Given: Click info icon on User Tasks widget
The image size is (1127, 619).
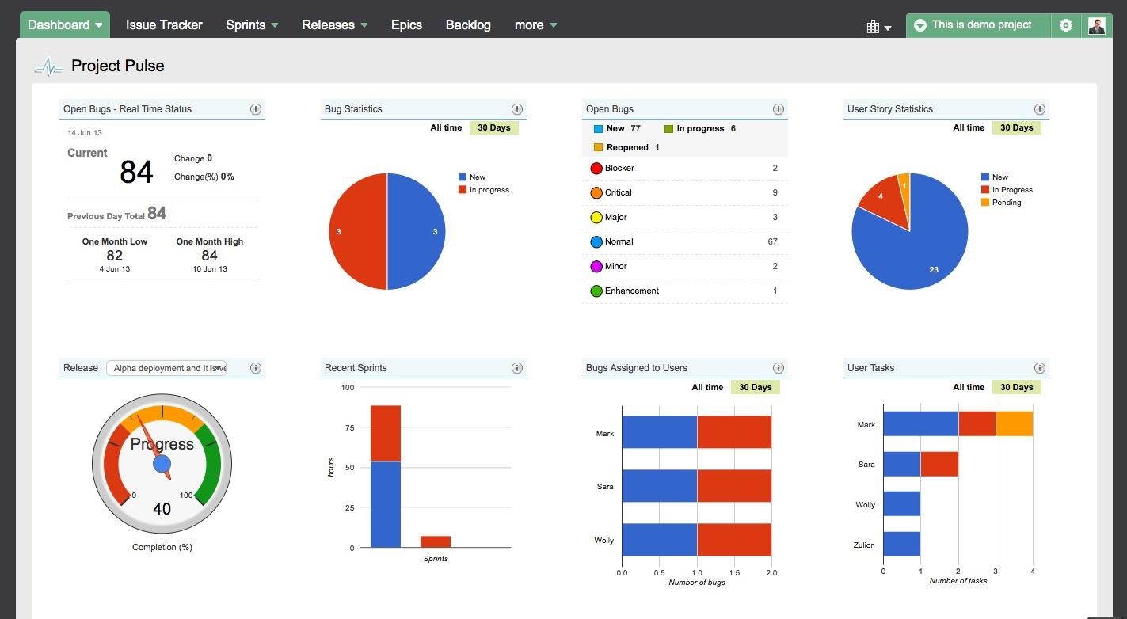Looking at the screenshot, I should coord(1040,368).
